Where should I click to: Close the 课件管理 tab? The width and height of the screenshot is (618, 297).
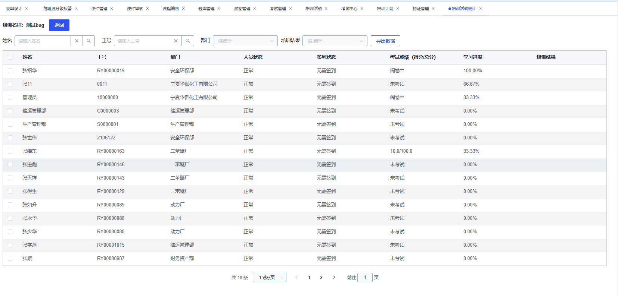point(112,9)
